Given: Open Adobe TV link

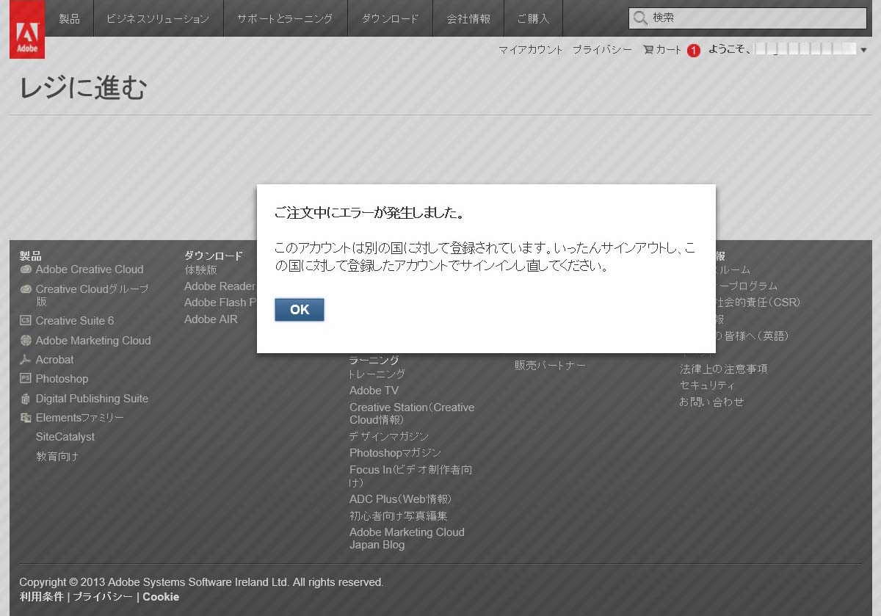Looking at the screenshot, I should 374,391.
